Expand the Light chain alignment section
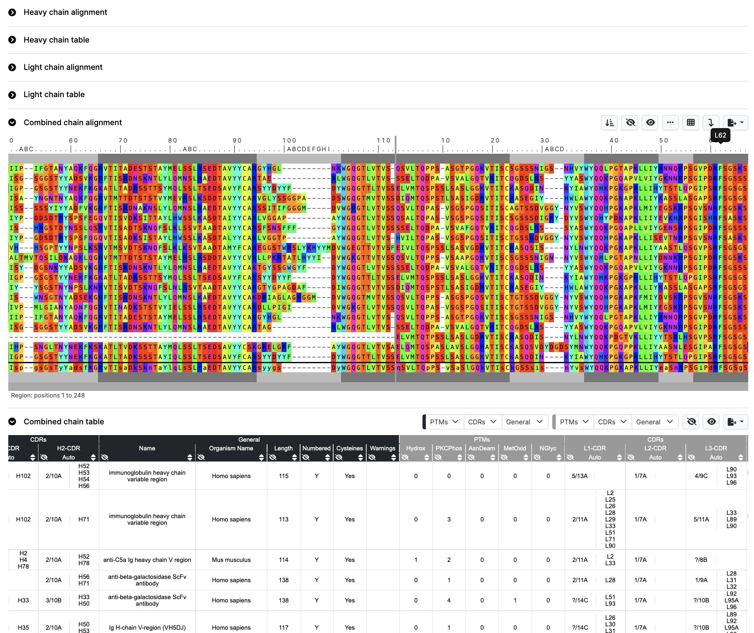Viewport: 754px width, 633px height. click(x=12, y=67)
